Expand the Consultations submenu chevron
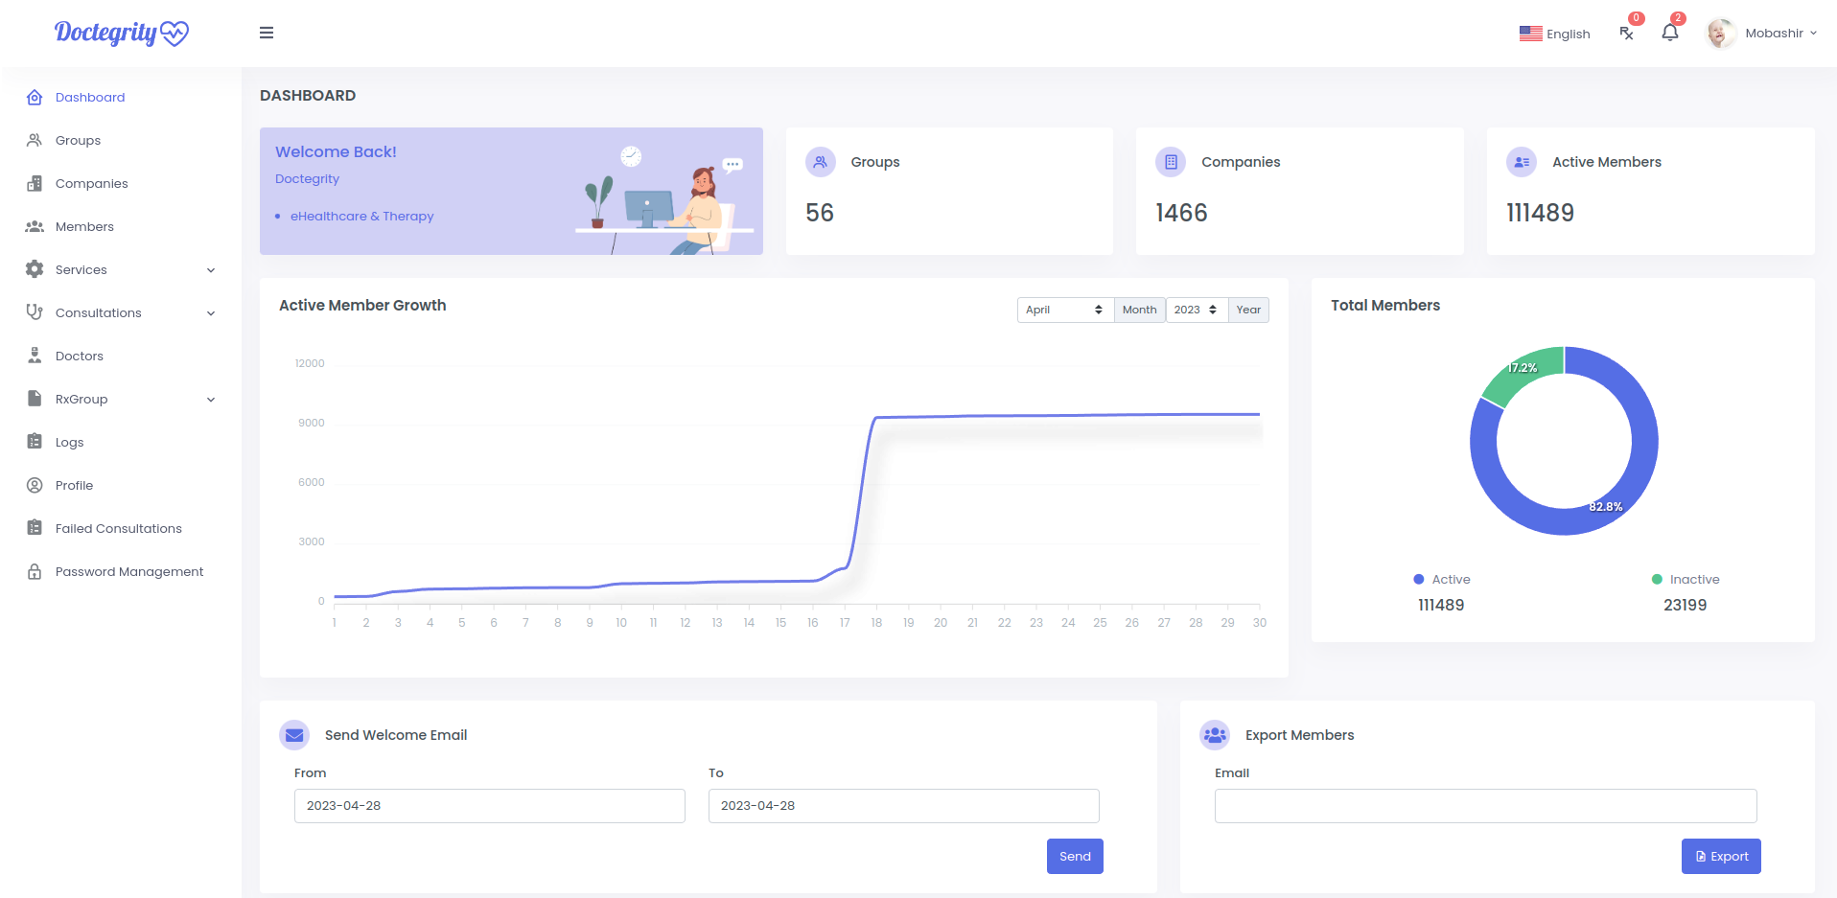 (211, 313)
